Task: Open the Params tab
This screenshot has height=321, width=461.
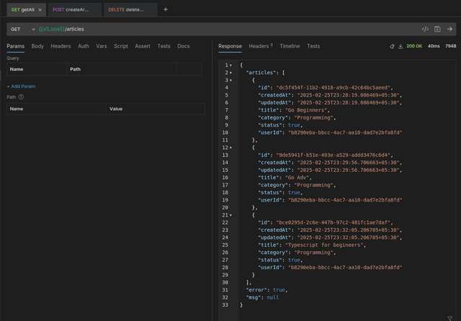Action: click(16, 46)
